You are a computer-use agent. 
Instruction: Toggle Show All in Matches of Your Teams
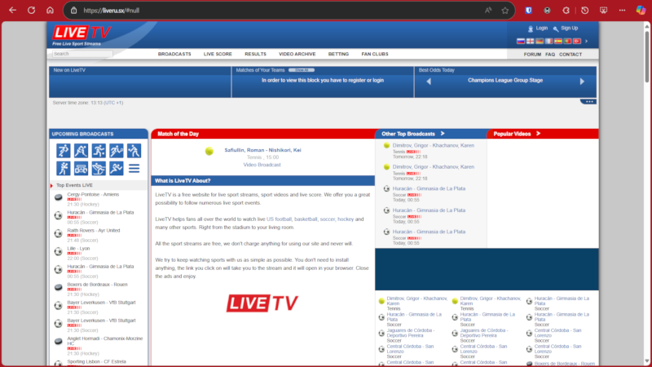point(302,70)
